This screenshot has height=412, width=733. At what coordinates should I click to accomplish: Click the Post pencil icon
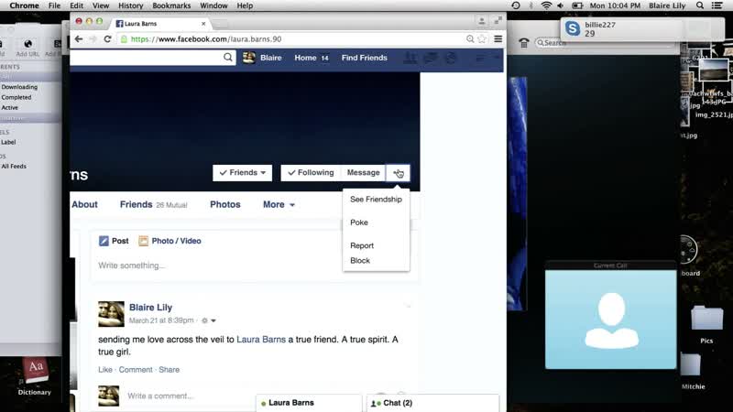pyautogui.click(x=104, y=241)
